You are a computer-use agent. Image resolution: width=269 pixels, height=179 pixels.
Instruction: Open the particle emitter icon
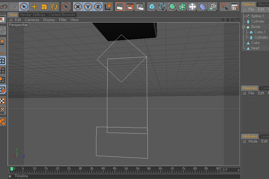pyautogui.click(x=213, y=7)
